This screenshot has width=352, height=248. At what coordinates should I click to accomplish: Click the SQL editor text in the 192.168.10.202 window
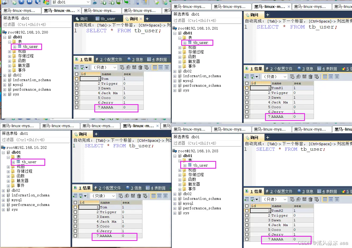[x=119, y=146]
